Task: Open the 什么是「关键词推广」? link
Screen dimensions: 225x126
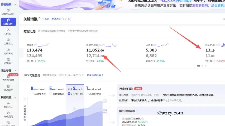Action: point(54,19)
